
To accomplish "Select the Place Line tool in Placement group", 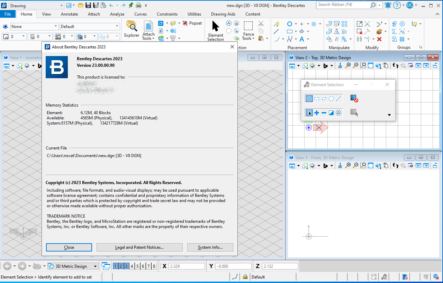I will point(276,31).
